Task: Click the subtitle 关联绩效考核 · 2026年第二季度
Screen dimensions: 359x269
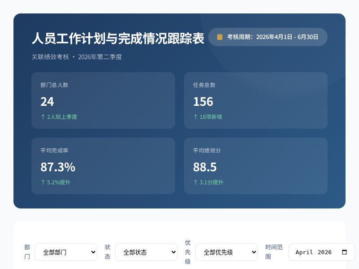Action: (x=77, y=57)
